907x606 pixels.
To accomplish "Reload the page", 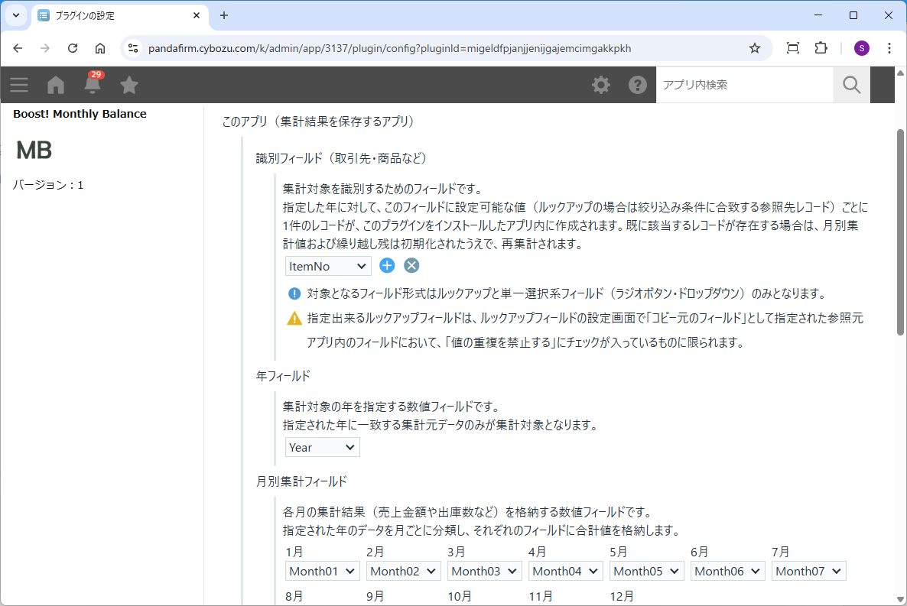I will 73,48.
